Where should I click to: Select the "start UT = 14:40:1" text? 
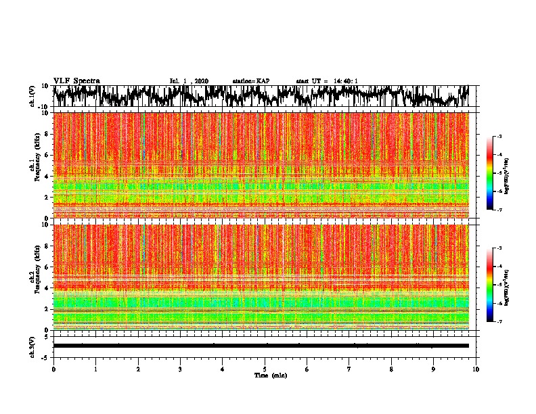point(327,81)
